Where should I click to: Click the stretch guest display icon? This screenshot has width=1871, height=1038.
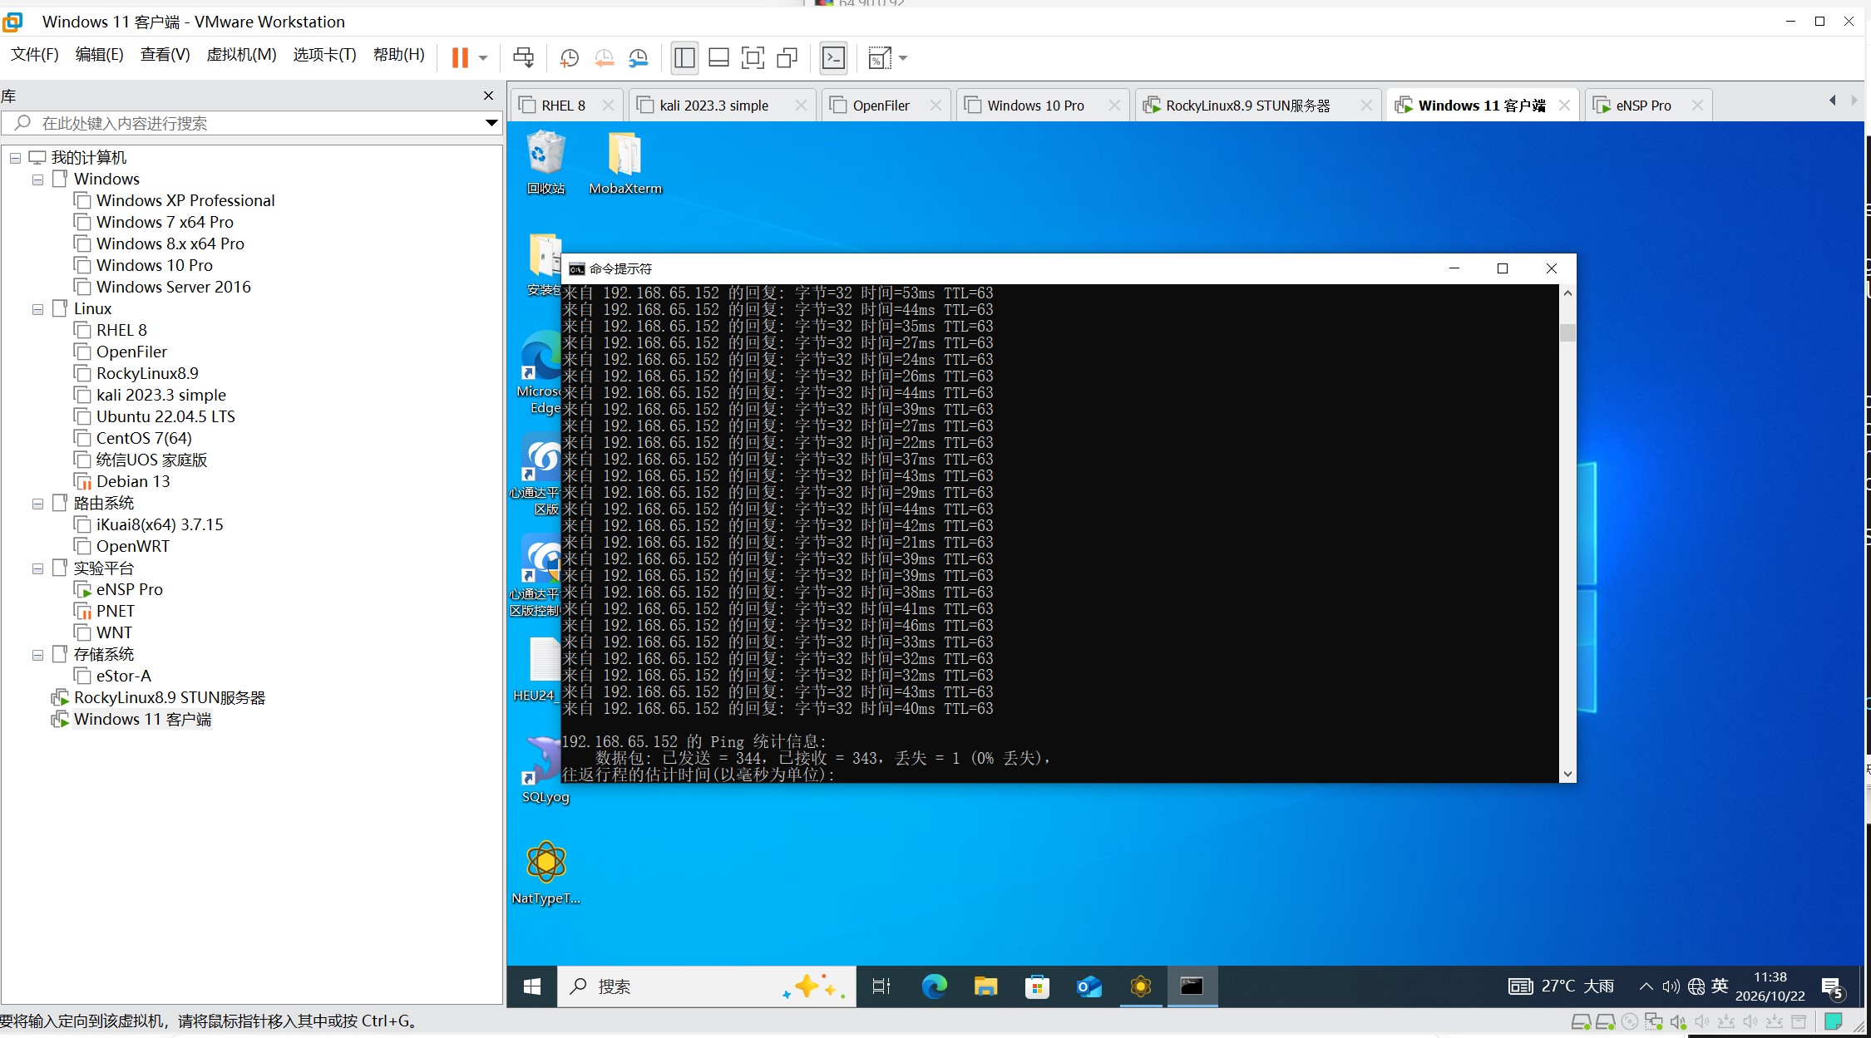coord(880,58)
